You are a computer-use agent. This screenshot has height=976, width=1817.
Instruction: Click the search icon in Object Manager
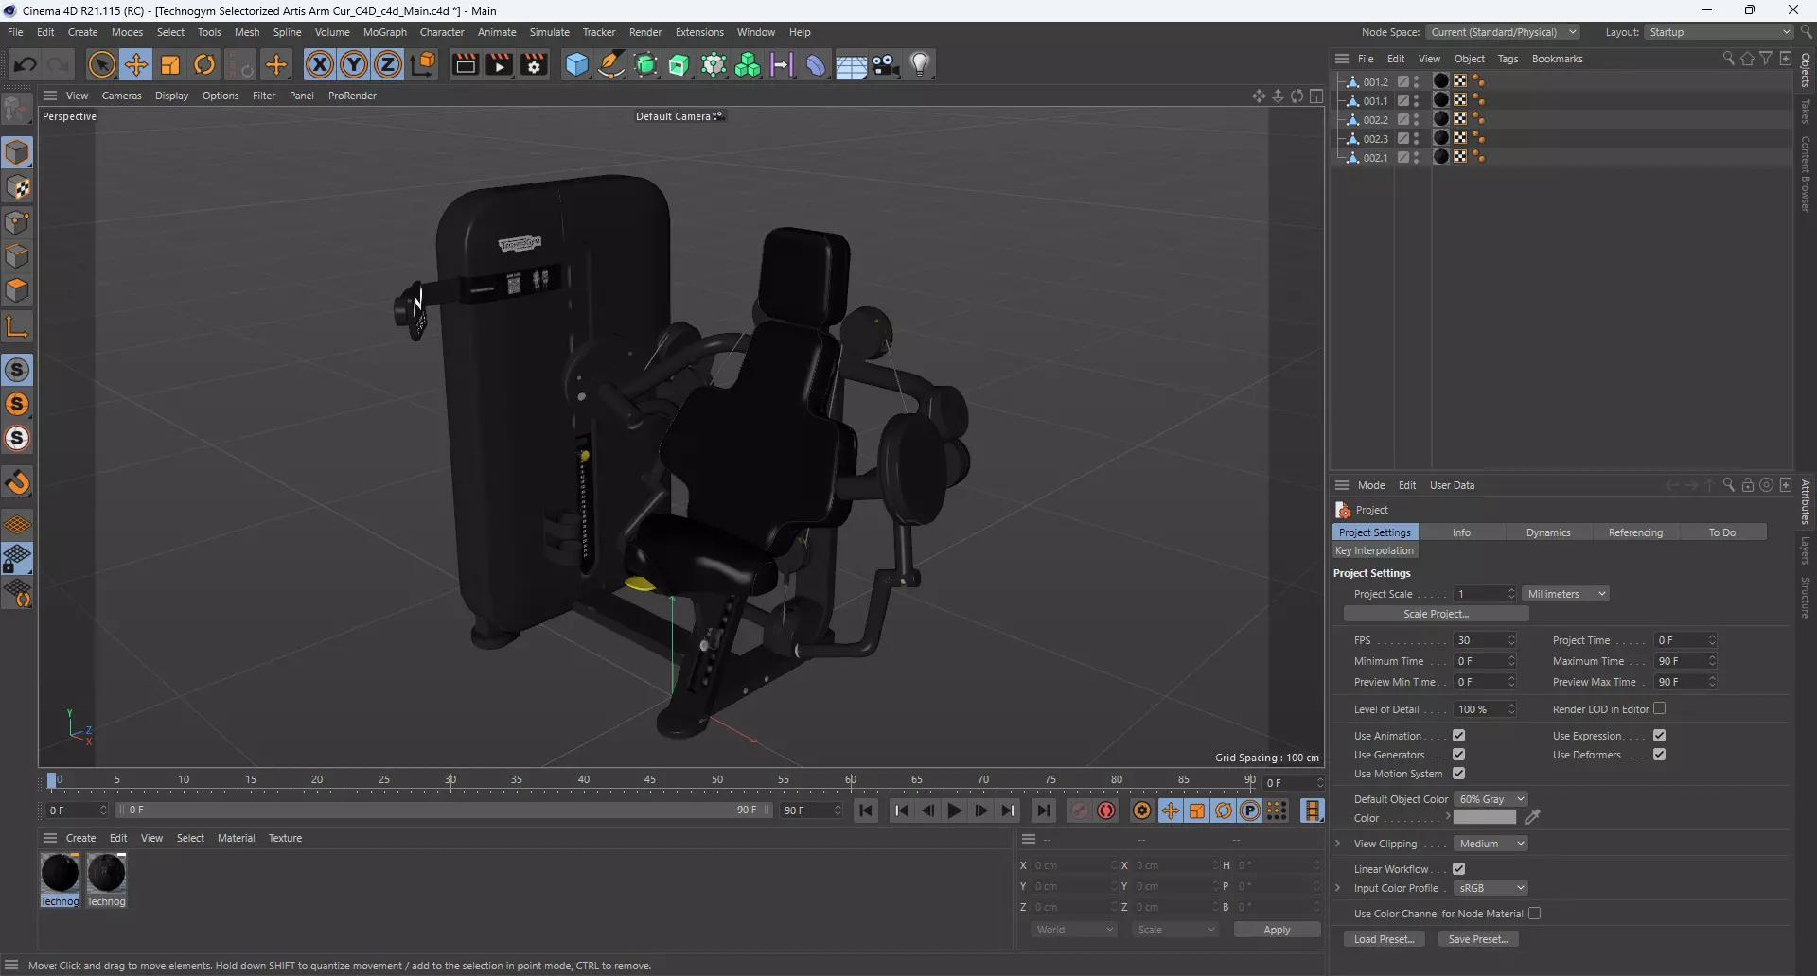coord(1728,59)
